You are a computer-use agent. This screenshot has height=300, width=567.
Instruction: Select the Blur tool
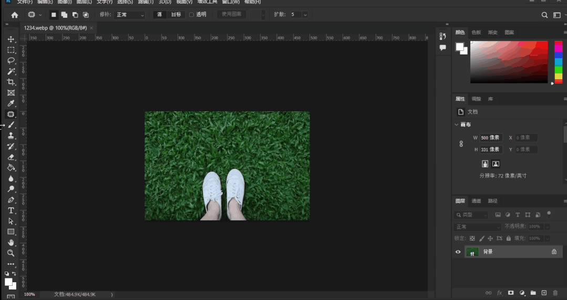pyautogui.click(x=11, y=178)
